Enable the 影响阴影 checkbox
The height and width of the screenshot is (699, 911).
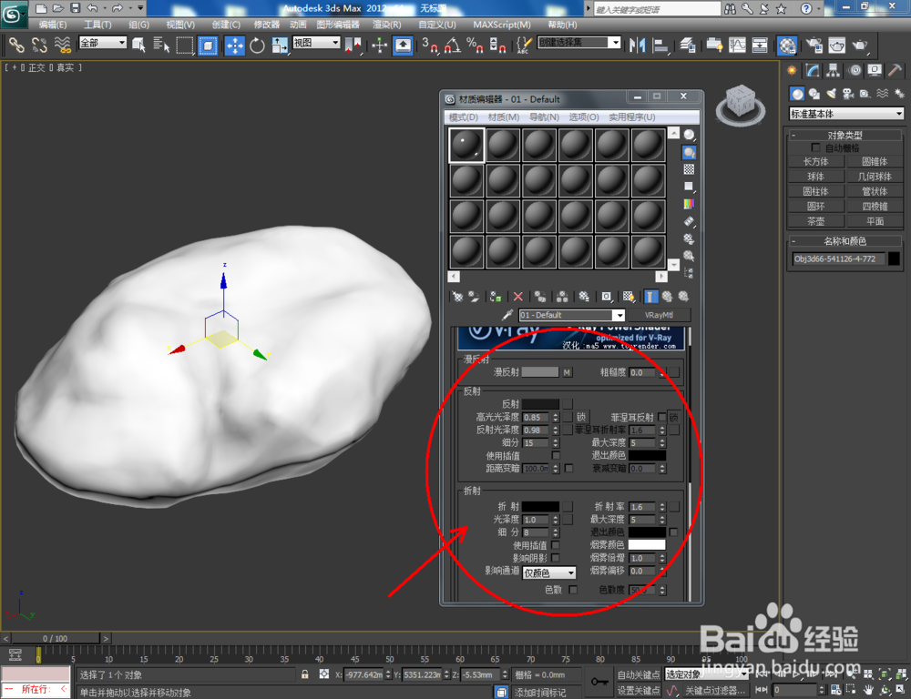[x=556, y=557]
